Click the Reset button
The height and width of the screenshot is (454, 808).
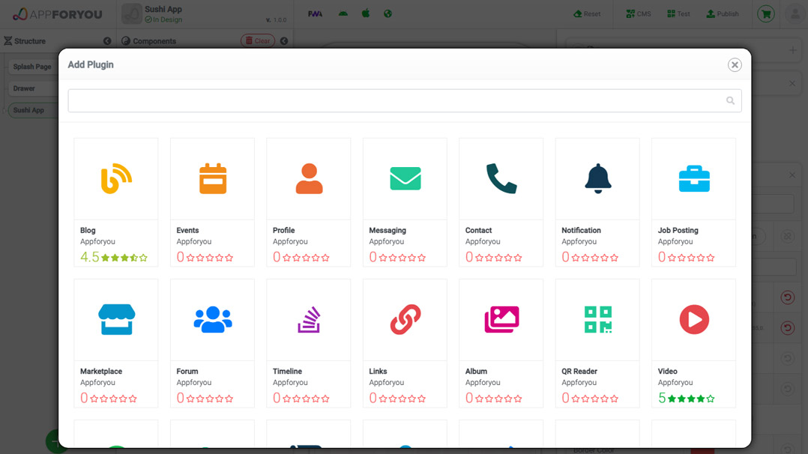point(587,14)
